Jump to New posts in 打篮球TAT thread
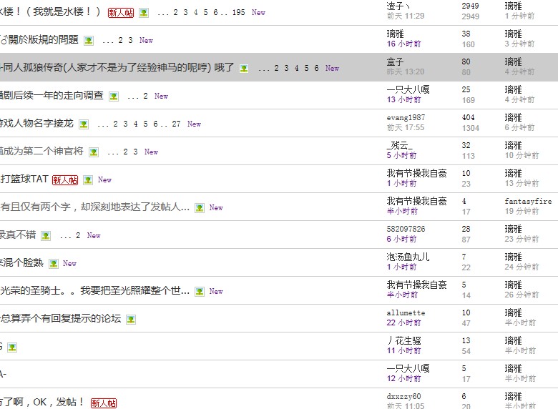 click(x=104, y=179)
